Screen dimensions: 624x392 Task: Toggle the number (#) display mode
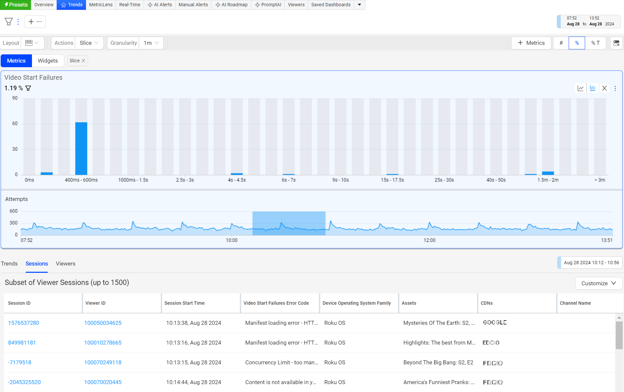[x=561, y=43]
